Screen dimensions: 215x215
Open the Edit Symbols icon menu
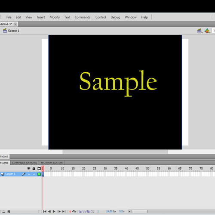point(207,31)
